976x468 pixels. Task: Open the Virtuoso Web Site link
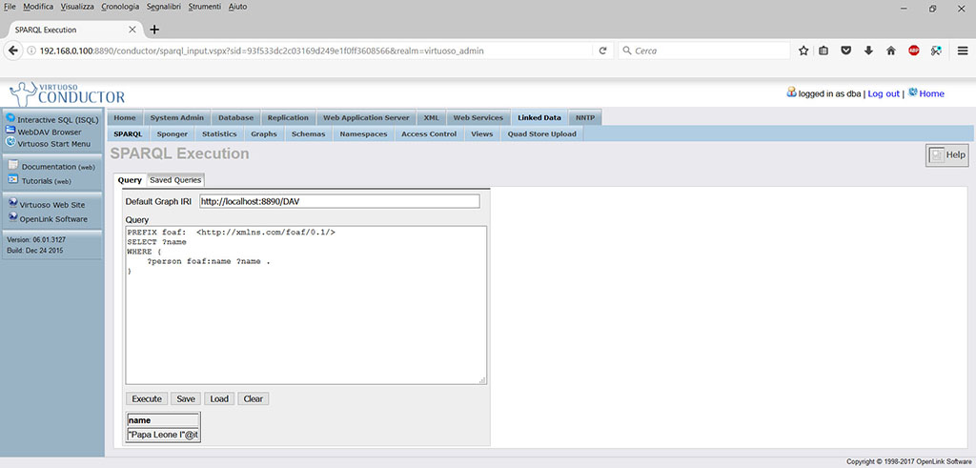[51, 205]
